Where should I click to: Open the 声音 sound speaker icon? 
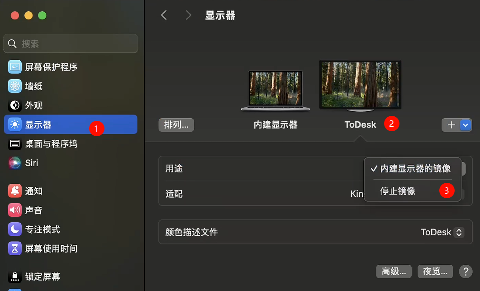pos(15,210)
